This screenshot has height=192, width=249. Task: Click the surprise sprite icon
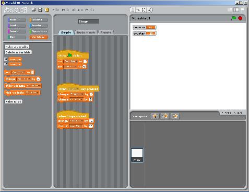point(175,116)
